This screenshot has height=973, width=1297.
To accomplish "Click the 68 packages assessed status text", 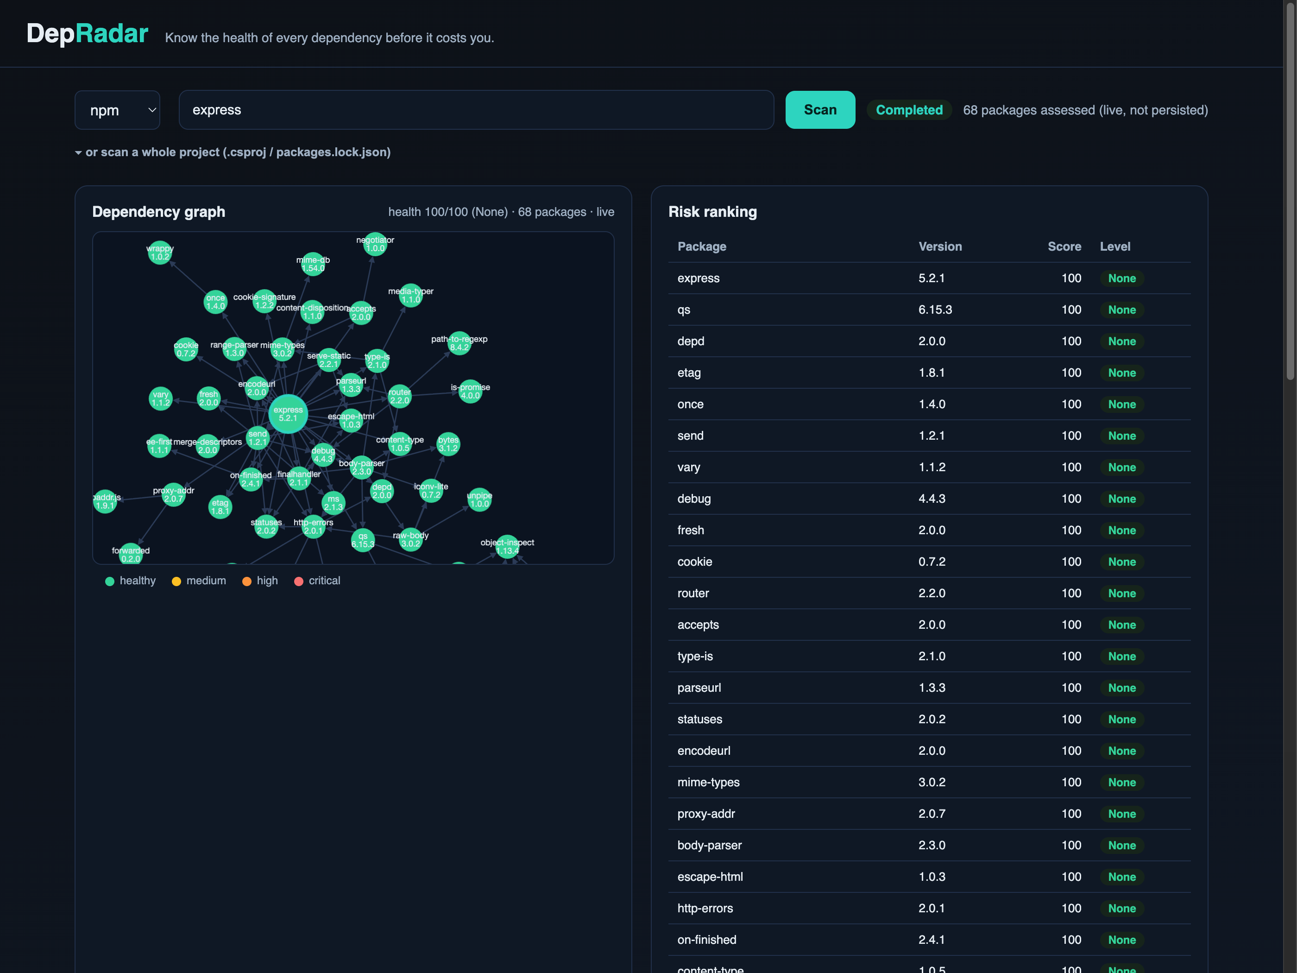I will click(1085, 110).
